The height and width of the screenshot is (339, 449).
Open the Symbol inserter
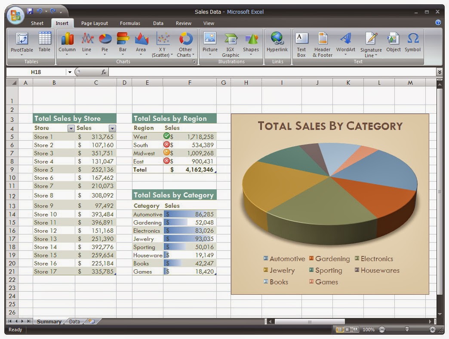412,42
